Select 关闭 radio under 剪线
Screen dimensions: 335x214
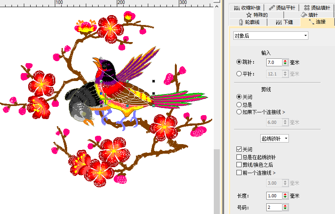pos(239,97)
